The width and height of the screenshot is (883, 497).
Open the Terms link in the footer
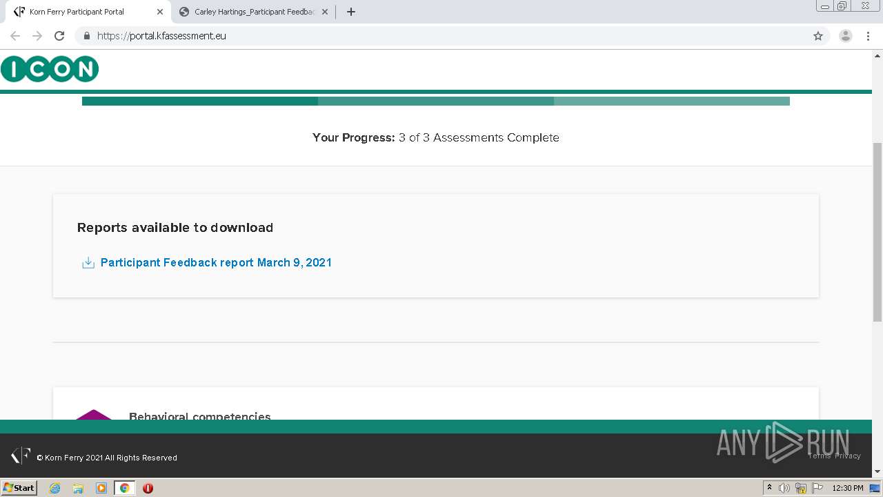820,456
